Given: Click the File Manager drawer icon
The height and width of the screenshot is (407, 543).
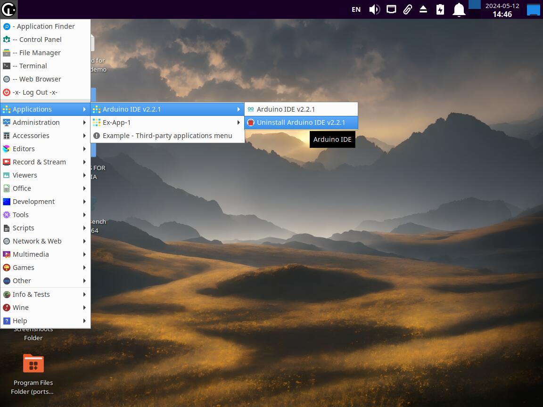Looking at the screenshot, I should pyautogui.click(x=7, y=53).
